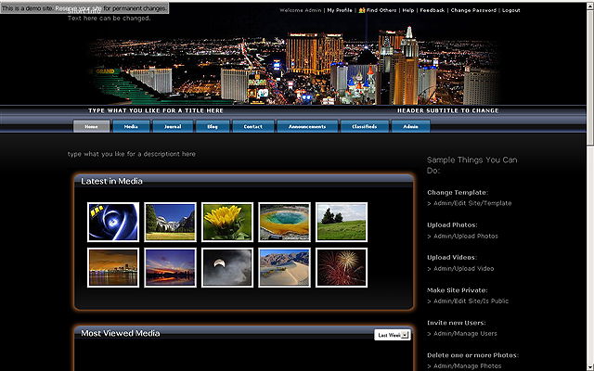Image resolution: width=594 pixels, height=371 pixels.
Task: Go to the Blog tab
Action: [213, 126]
